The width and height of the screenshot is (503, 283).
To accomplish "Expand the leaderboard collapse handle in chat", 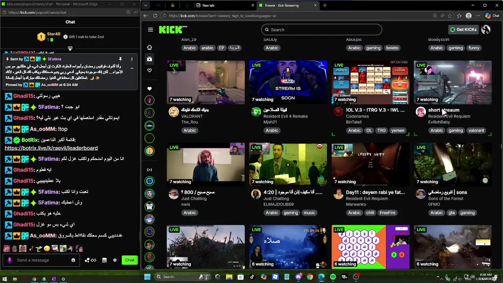I will pyautogui.click(x=70, y=49).
